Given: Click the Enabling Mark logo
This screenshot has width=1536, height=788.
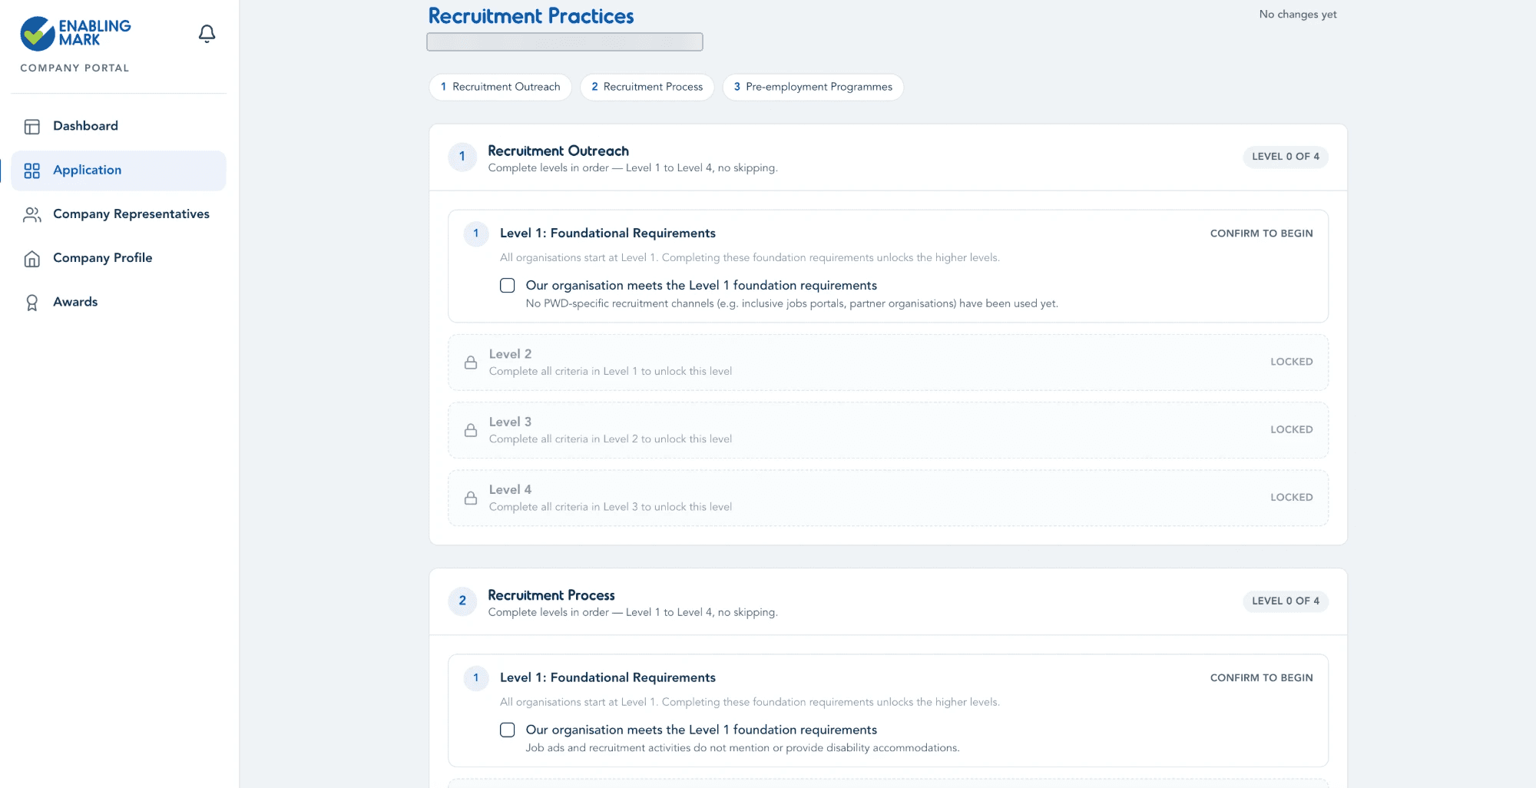Looking at the screenshot, I should click(x=75, y=33).
